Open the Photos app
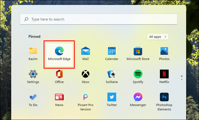 [164, 54]
